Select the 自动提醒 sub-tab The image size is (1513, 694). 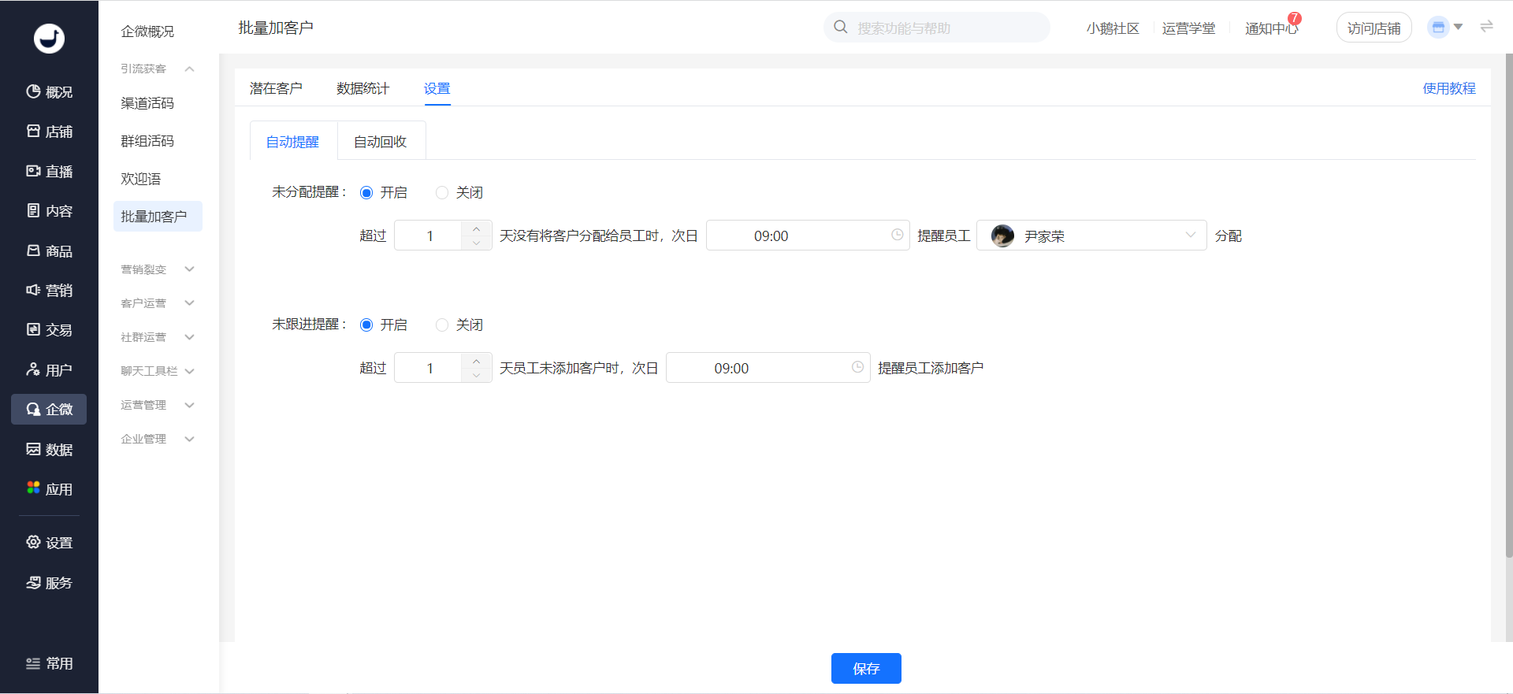(293, 141)
